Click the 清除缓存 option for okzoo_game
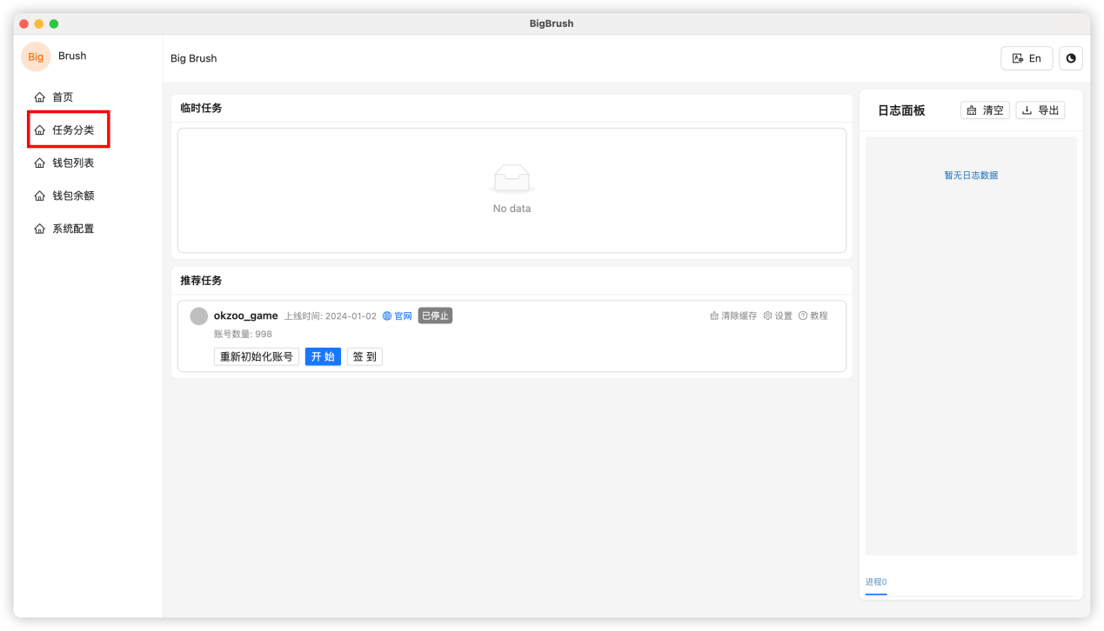Screen dimensions: 1104x631 733,316
